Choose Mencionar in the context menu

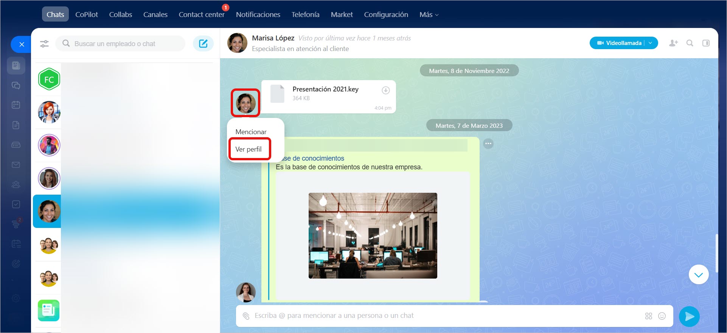pos(251,132)
